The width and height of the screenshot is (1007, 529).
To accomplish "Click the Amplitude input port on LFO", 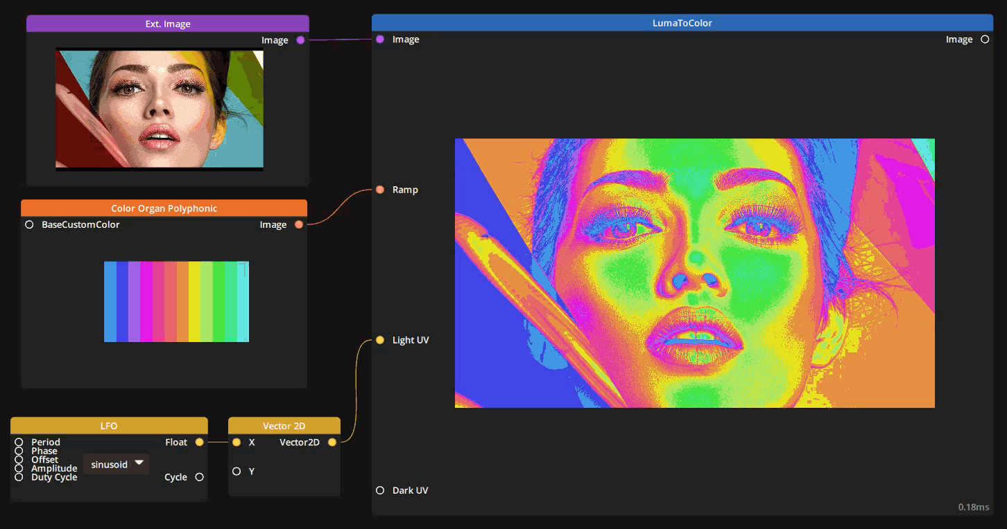I will click(19, 468).
